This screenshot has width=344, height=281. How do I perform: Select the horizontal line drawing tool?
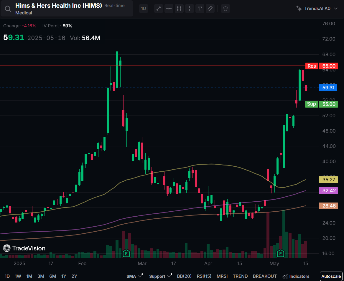169,9
